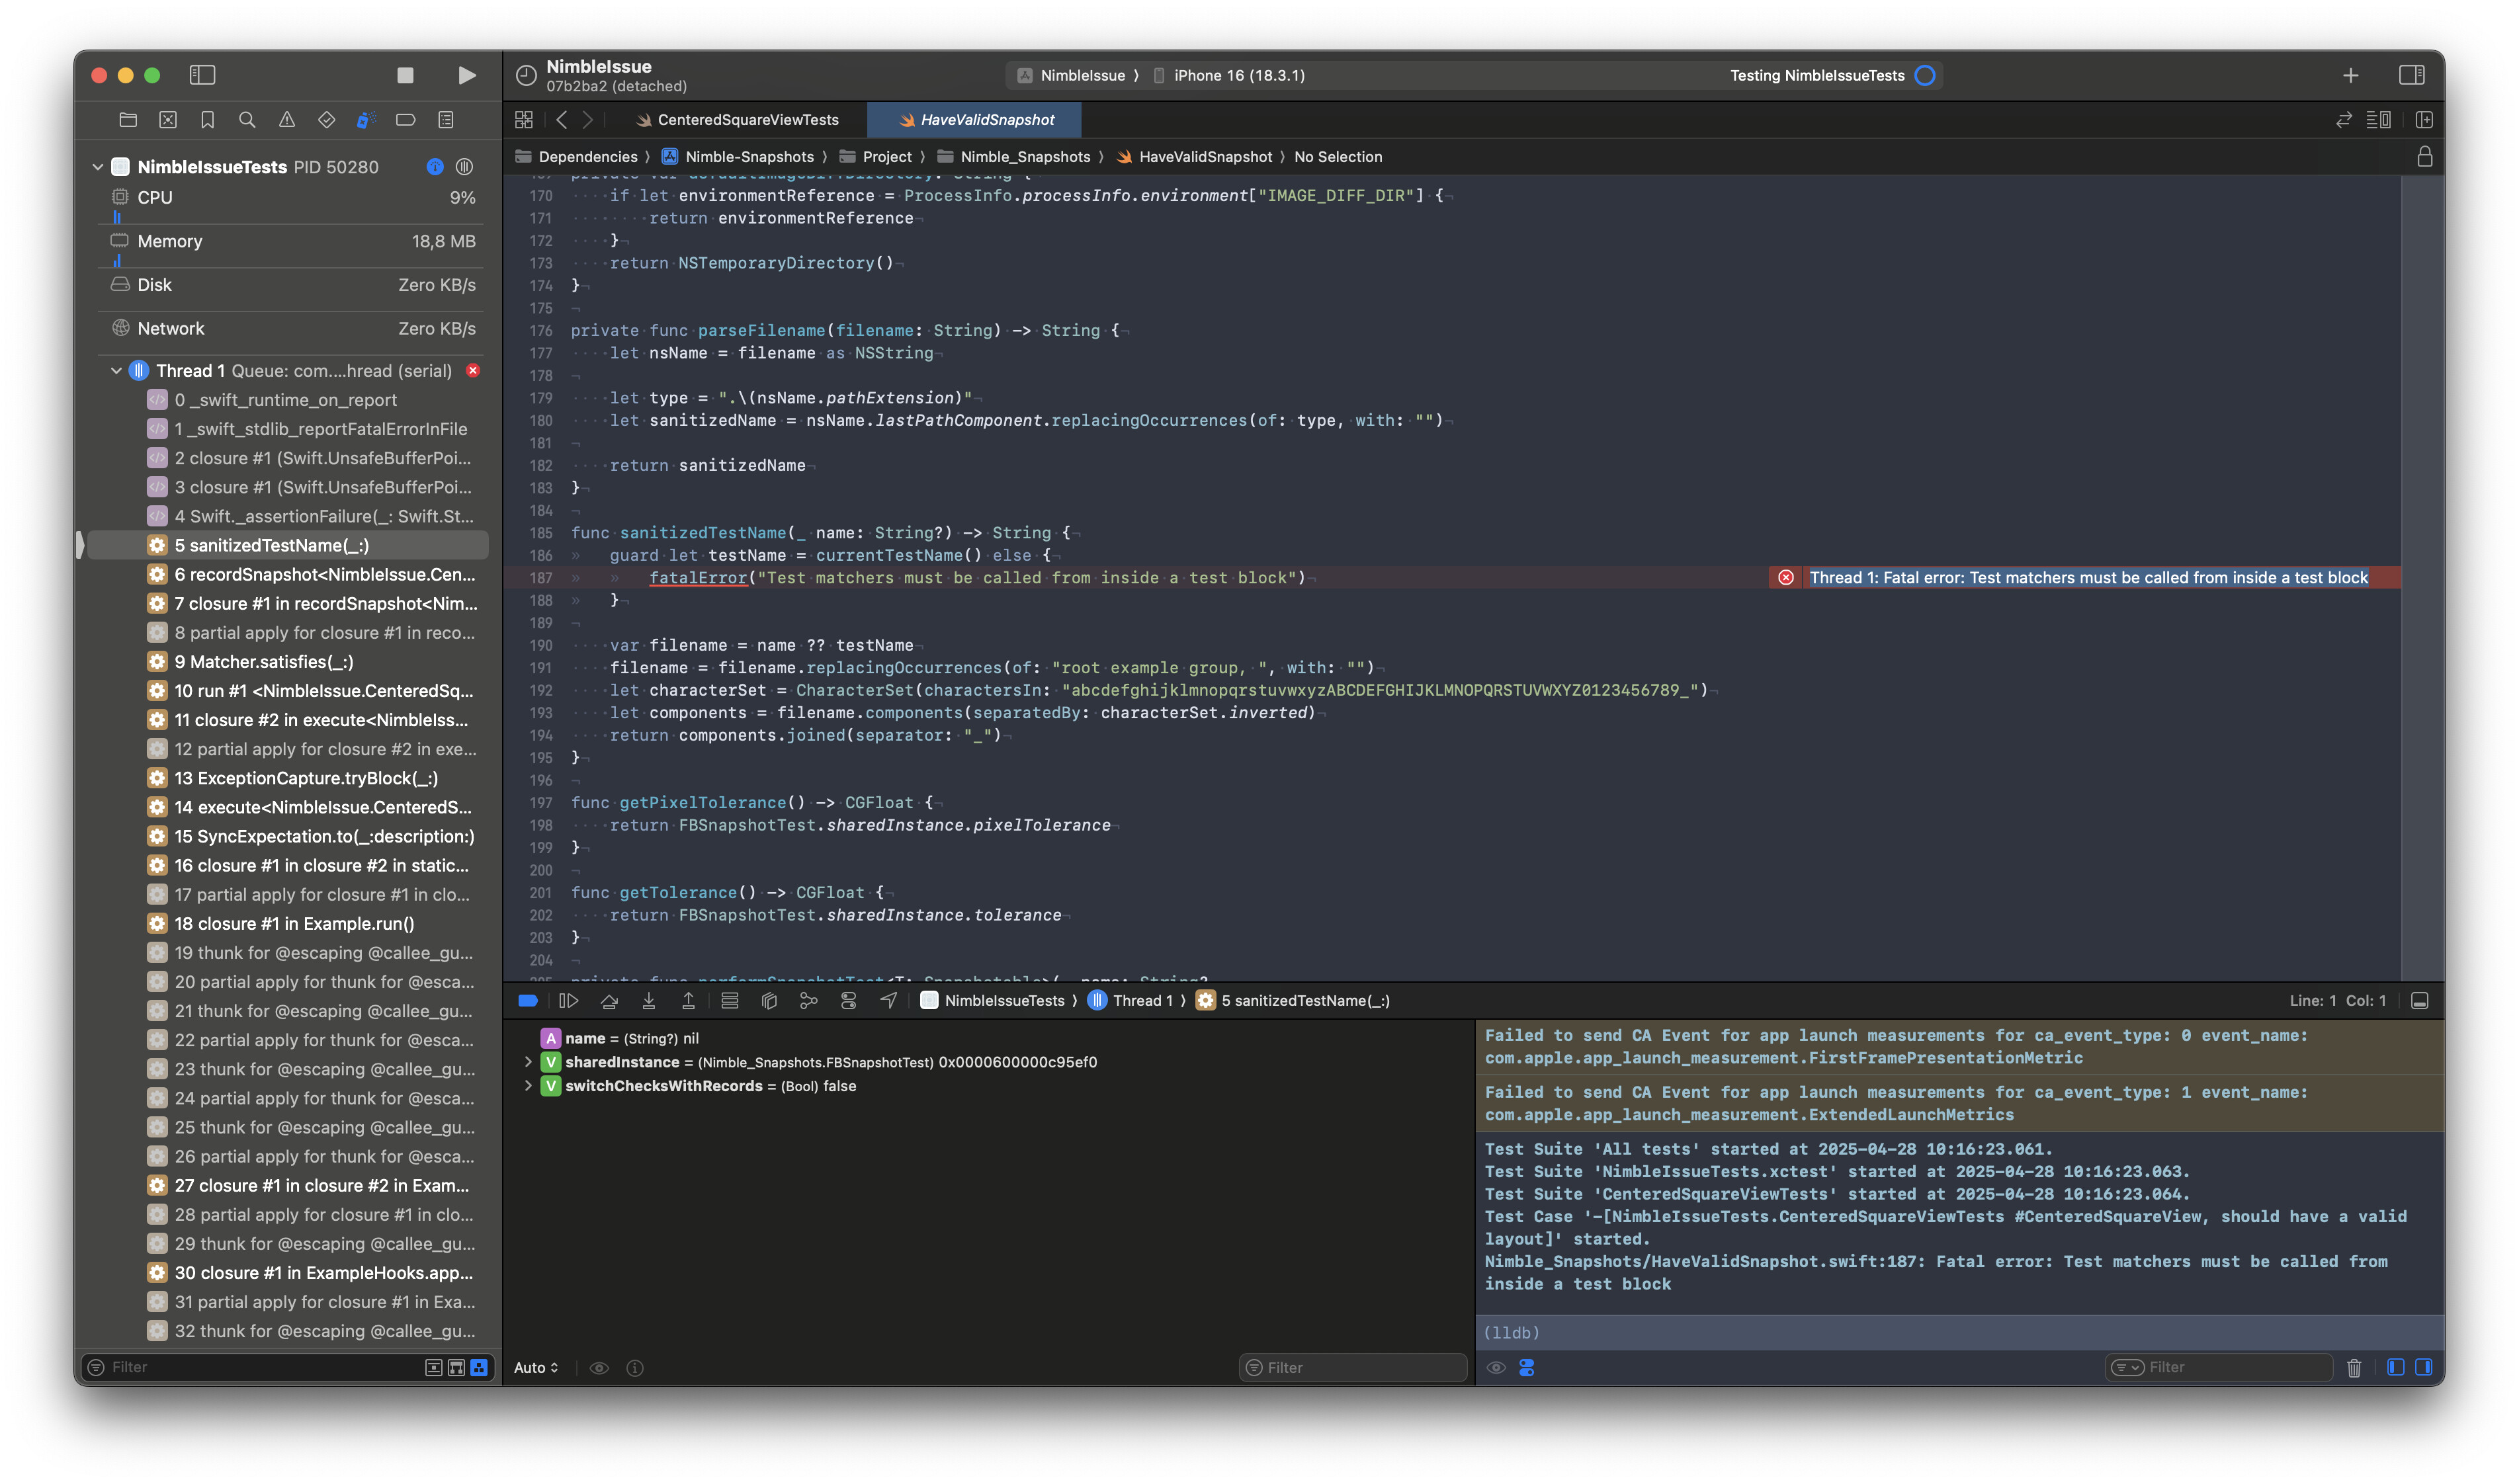The width and height of the screenshot is (2519, 1484).
Task: Open the Debug Memory Graph tool
Action: coord(809,1001)
